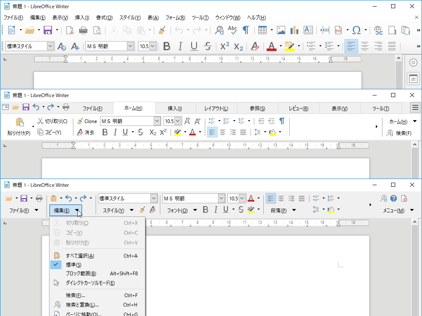Insert special character Omega in top window
422x316 pixels.
tap(356, 30)
